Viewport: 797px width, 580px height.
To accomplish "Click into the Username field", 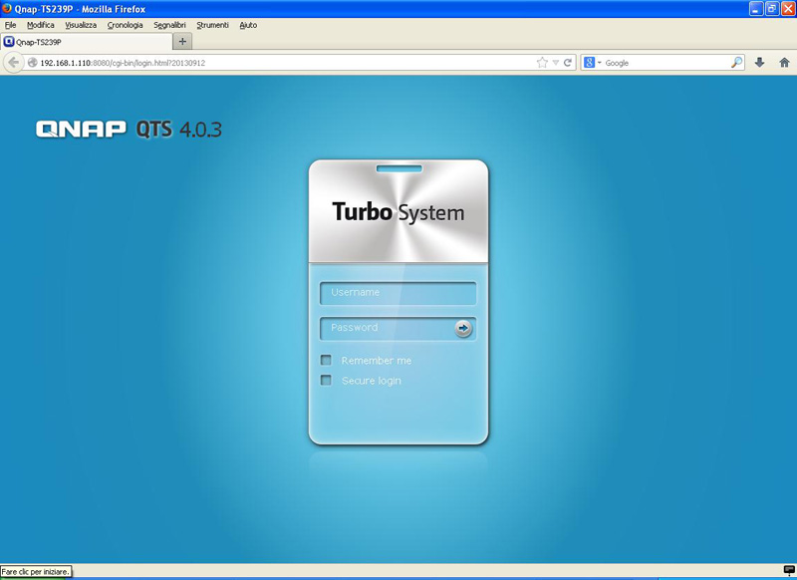I will 398,293.
